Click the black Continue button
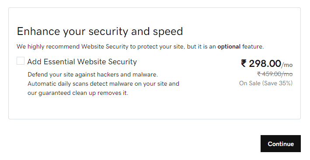Screen dimensions: 310x160 (x=281, y=143)
